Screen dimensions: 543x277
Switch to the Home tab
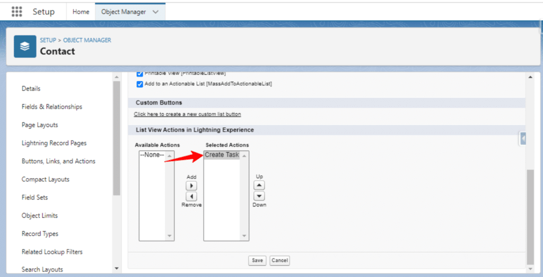(81, 12)
